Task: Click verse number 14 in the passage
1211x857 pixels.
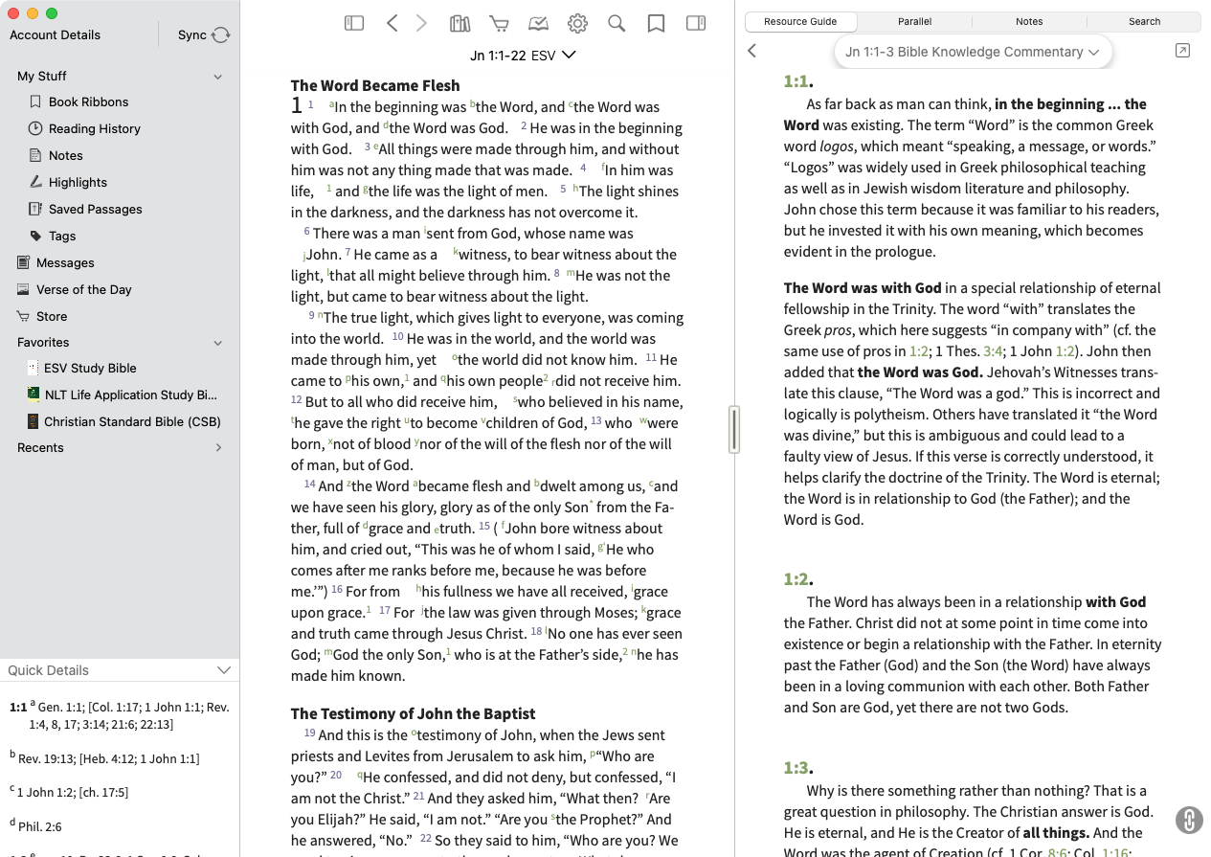Action: point(310,485)
